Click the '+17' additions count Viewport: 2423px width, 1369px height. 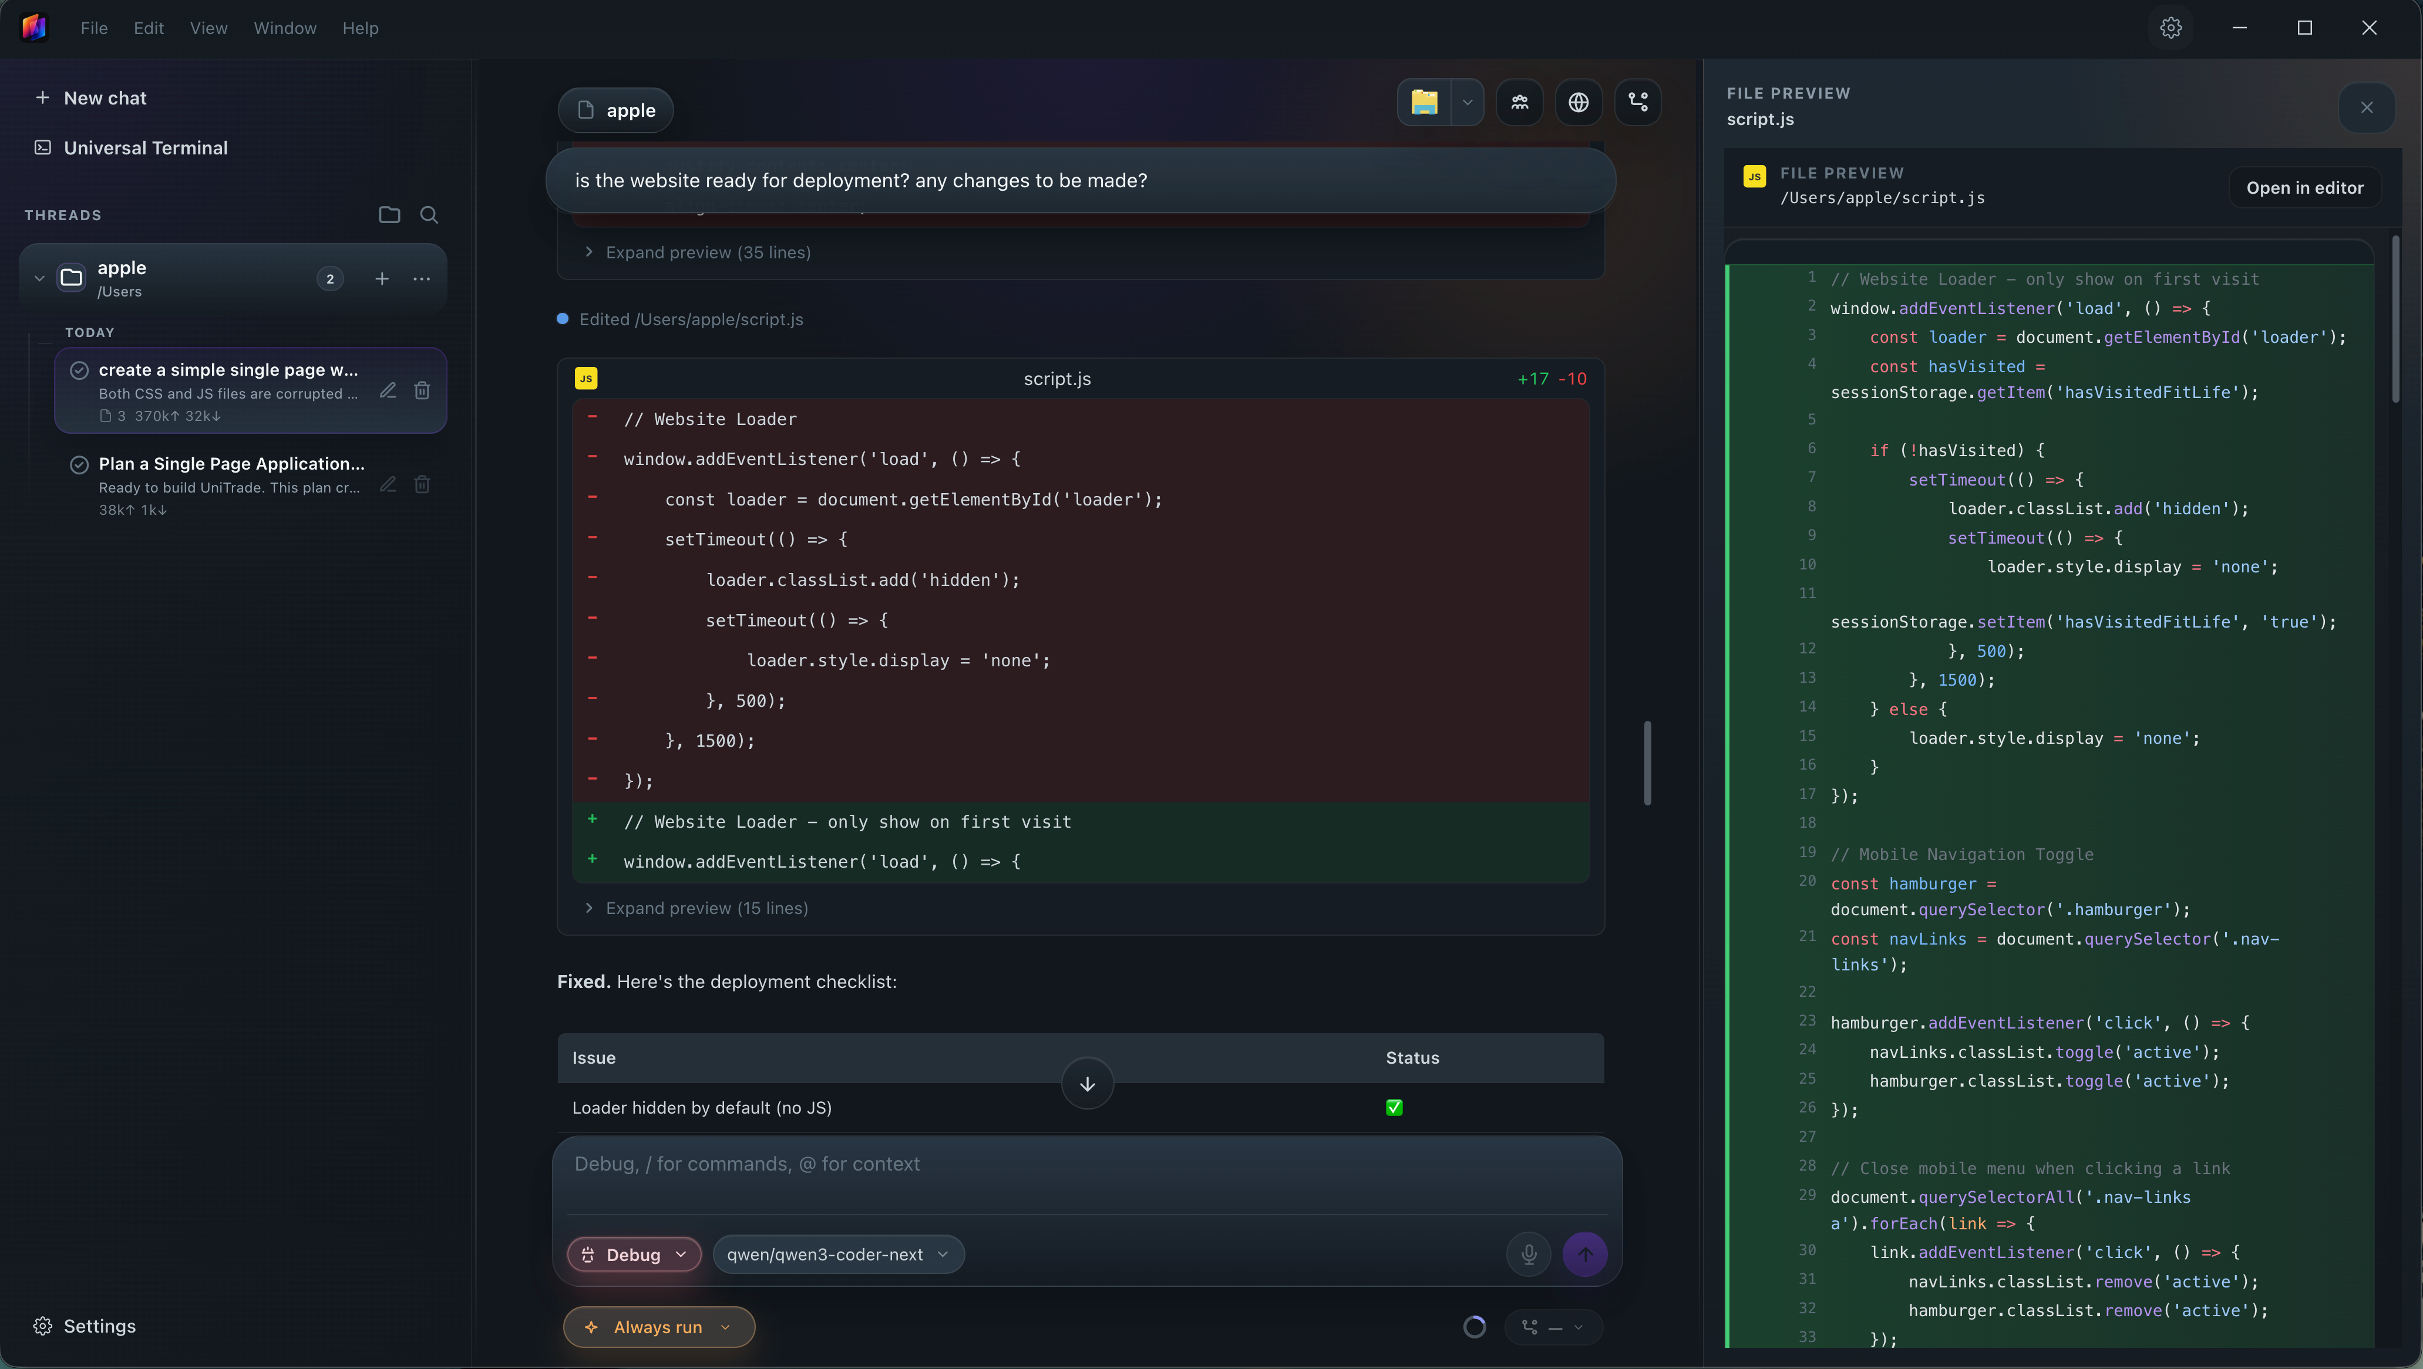click(1532, 379)
